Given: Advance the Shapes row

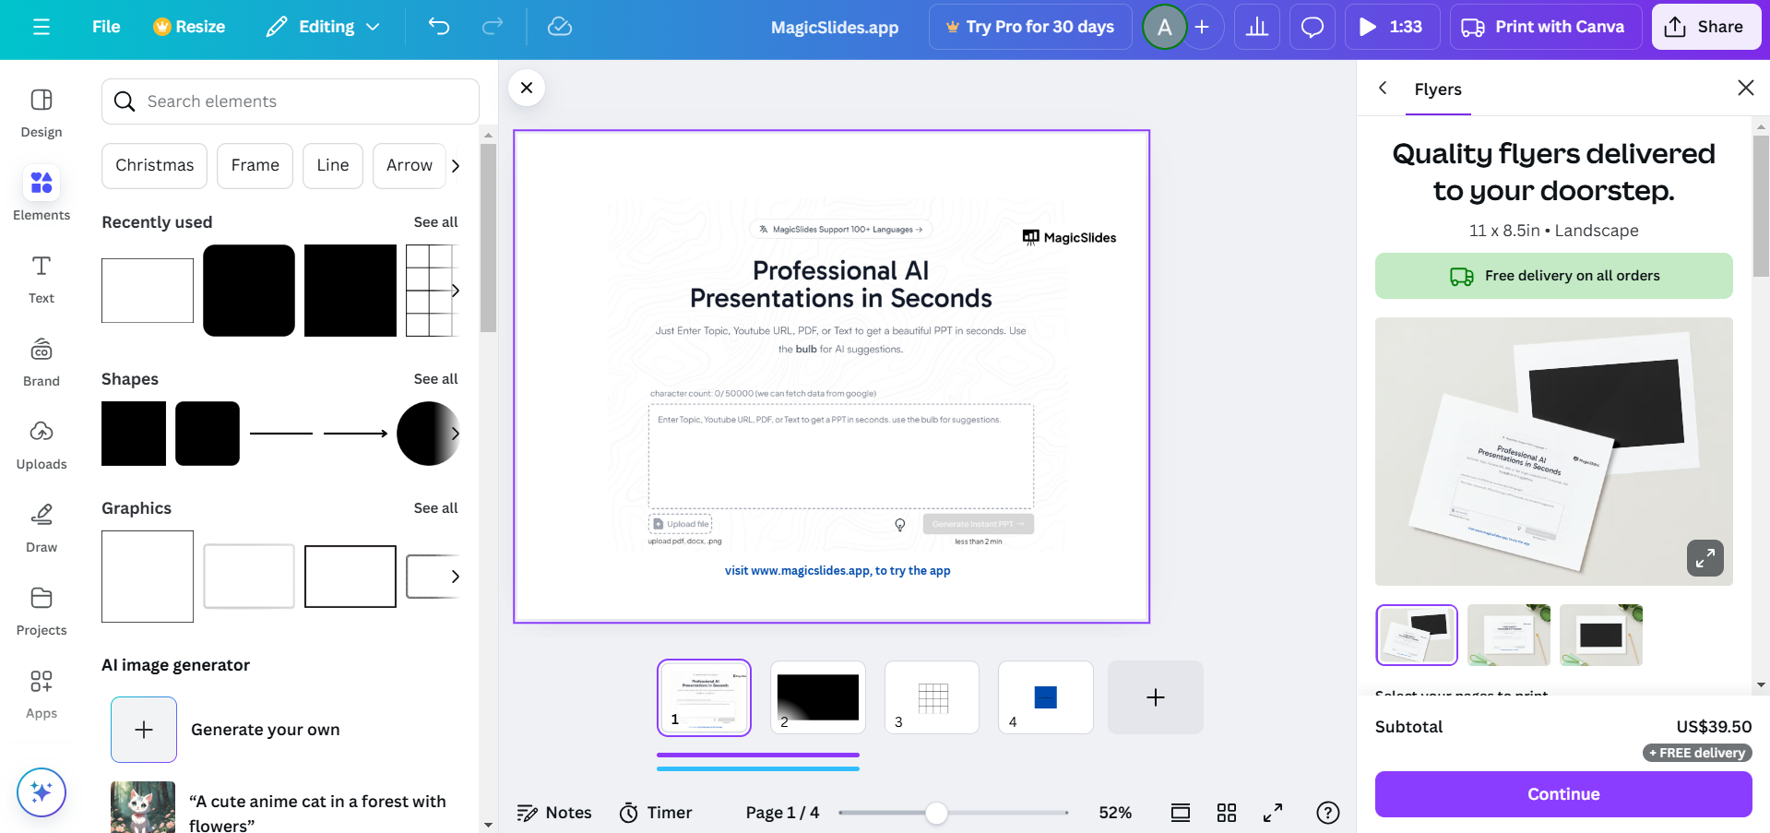Looking at the screenshot, I should click(456, 434).
